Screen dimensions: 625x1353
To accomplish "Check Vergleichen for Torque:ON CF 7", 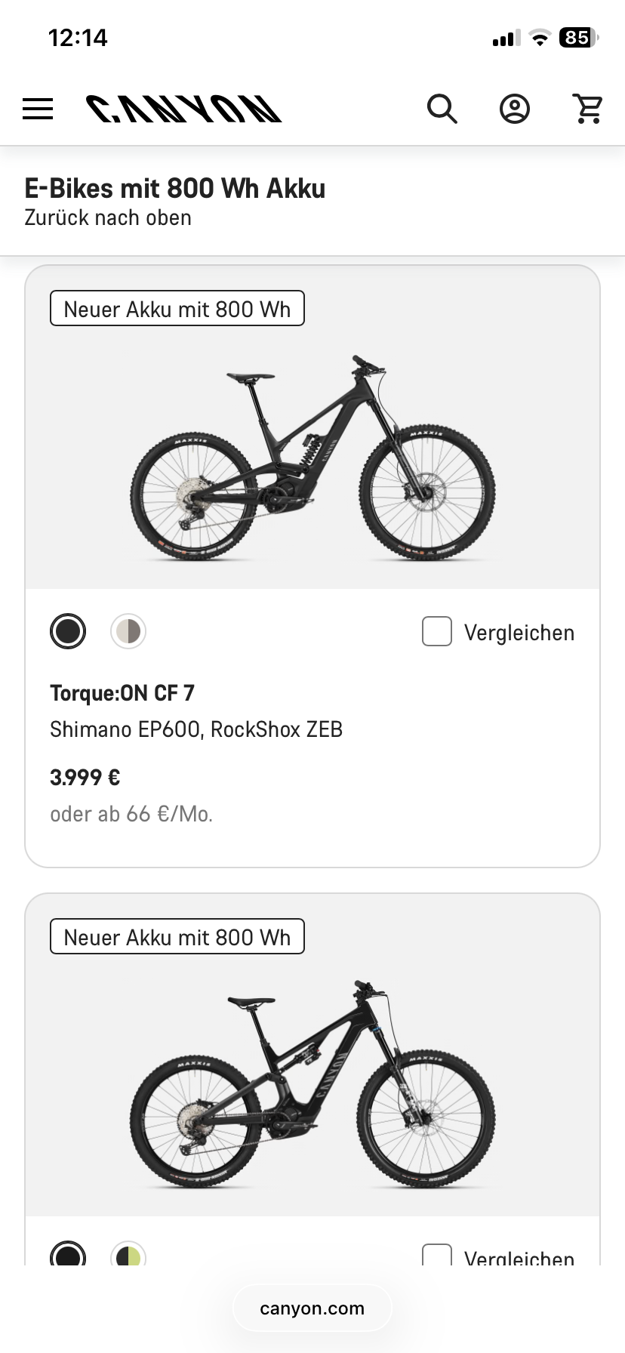I will [437, 631].
